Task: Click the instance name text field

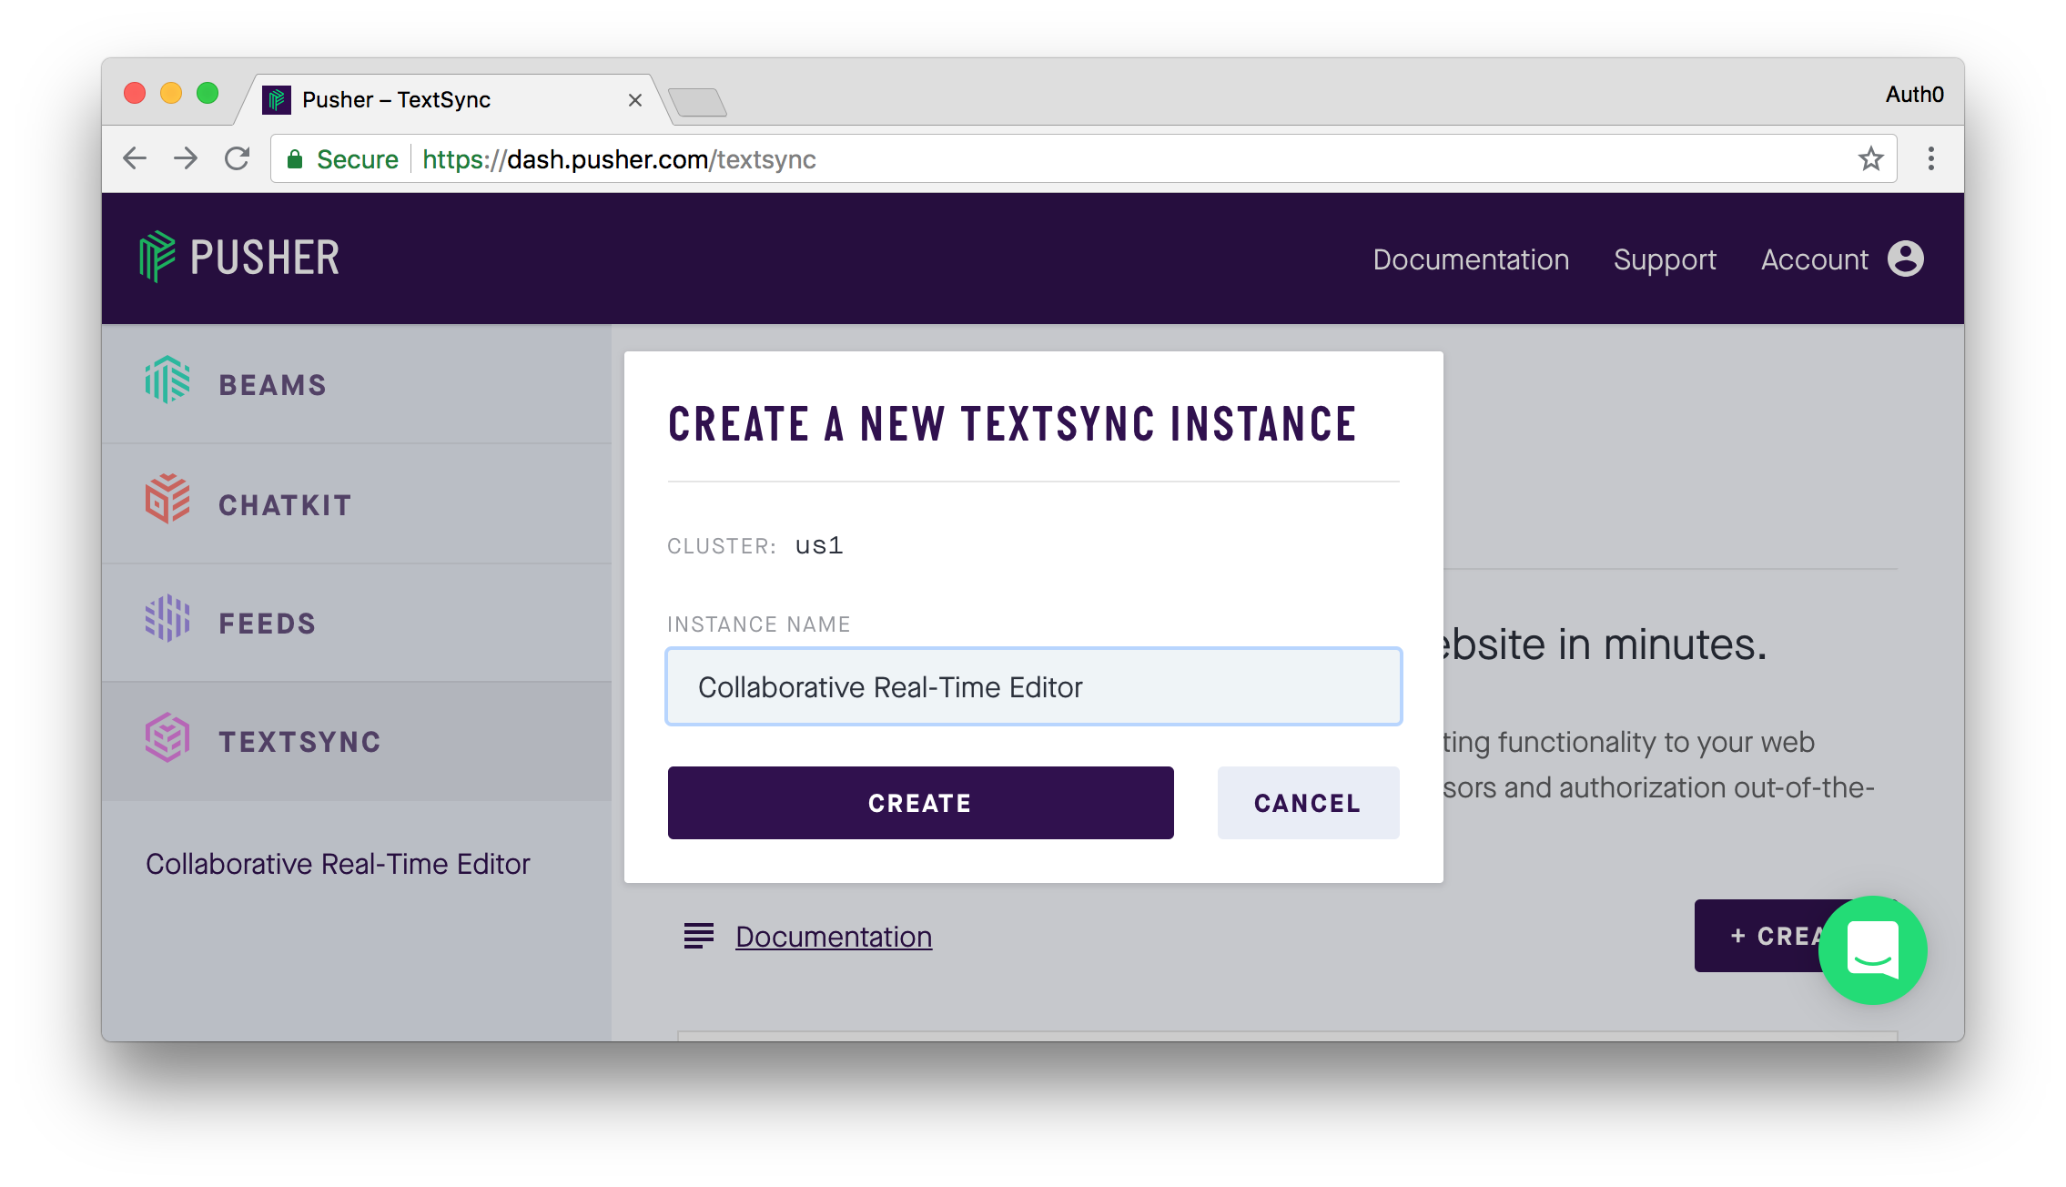Action: click(1033, 686)
